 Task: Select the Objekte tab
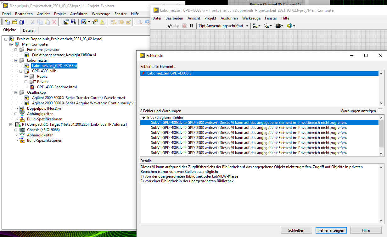(x=10, y=30)
